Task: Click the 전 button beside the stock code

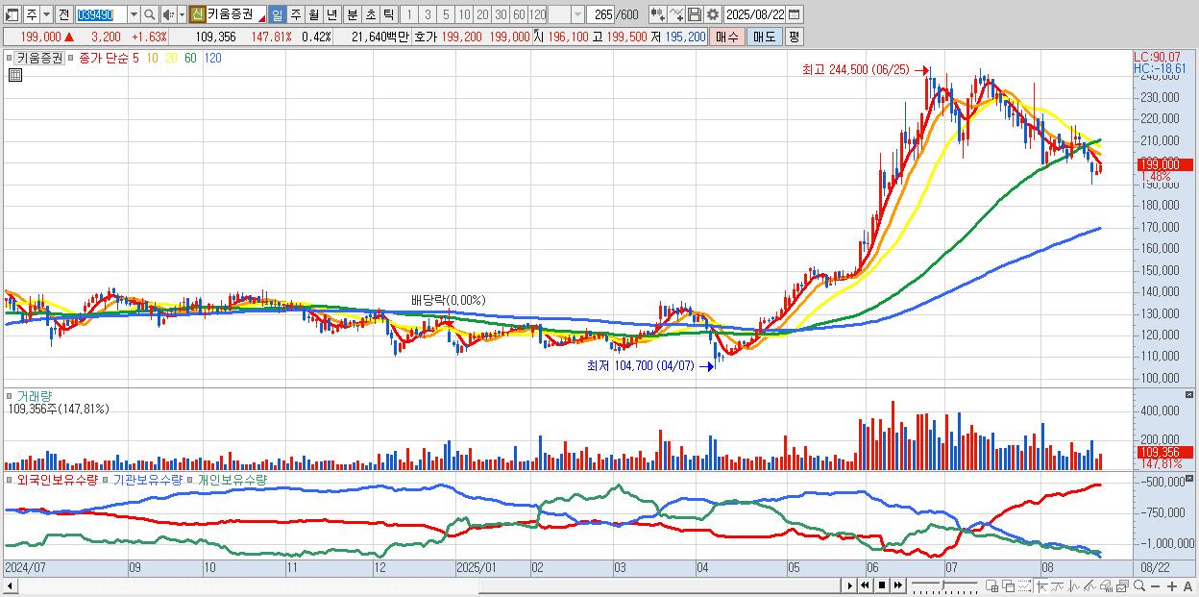Action: pyautogui.click(x=63, y=14)
